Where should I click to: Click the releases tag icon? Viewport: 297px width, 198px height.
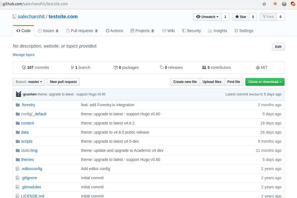pos(162,67)
